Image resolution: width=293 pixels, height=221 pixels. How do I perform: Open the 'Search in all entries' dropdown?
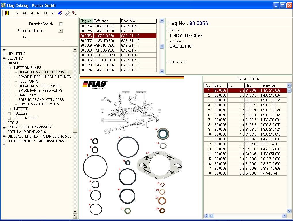pos(60,31)
